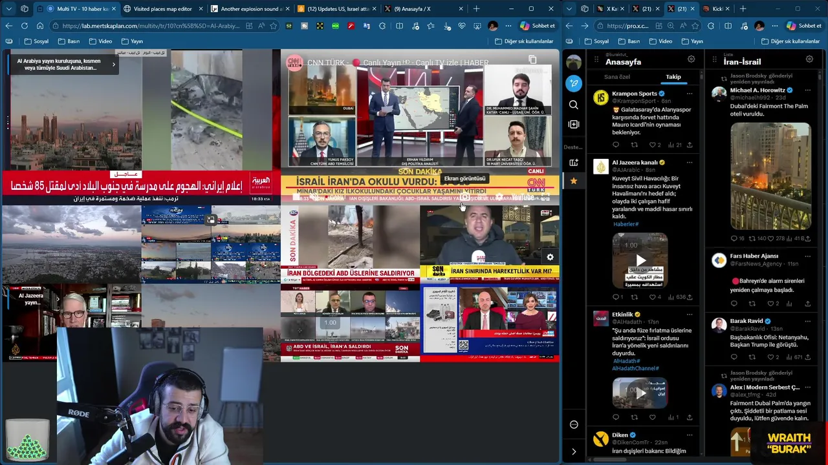Open more options on Krampon Sports post
This screenshot has width=828, height=465.
pos(690,94)
